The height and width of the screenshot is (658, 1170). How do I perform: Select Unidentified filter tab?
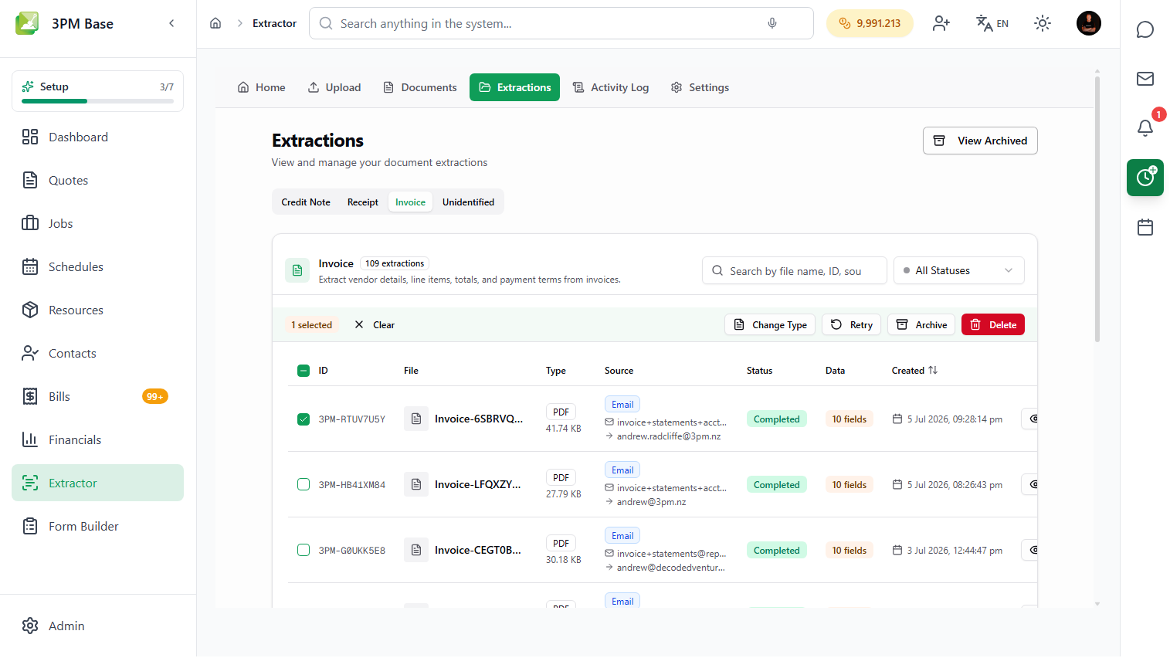(468, 202)
